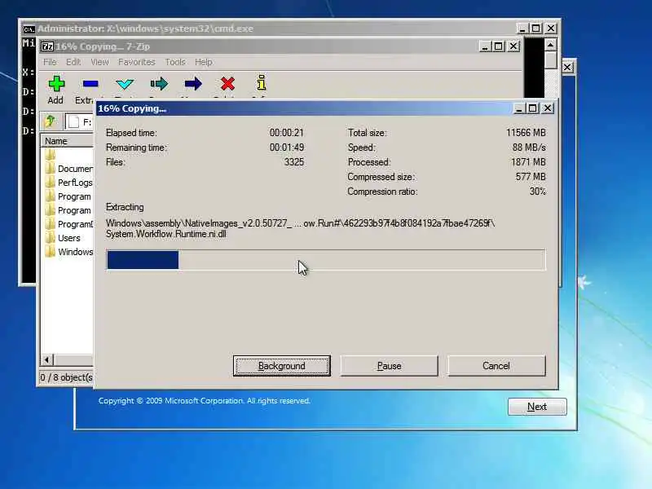The image size is (652, 489).
Task: Select the Windows folder name
Action: [x=75, y=252]
